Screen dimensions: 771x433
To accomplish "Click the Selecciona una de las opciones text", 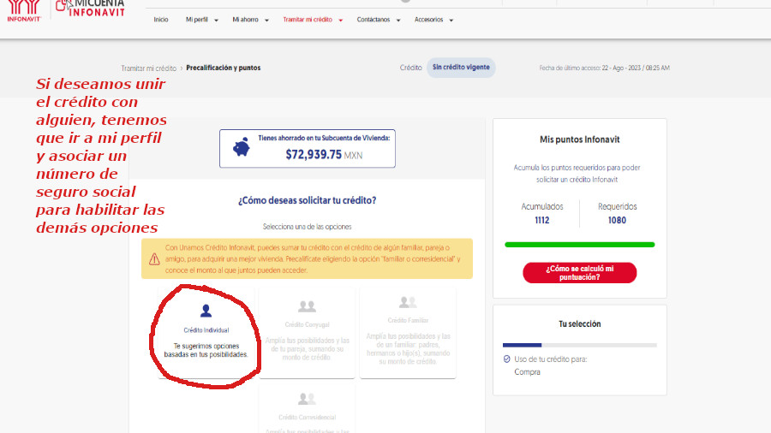I will tap(307, 227).
